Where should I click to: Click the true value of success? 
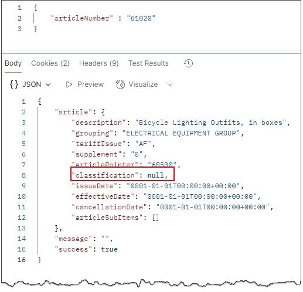point(109,249)
